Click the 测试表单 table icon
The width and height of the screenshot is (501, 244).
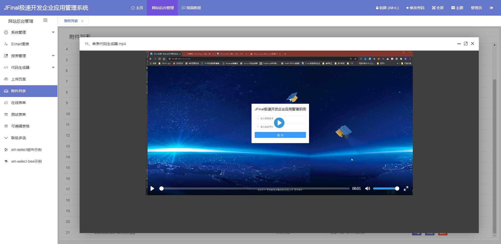[6, 114]
